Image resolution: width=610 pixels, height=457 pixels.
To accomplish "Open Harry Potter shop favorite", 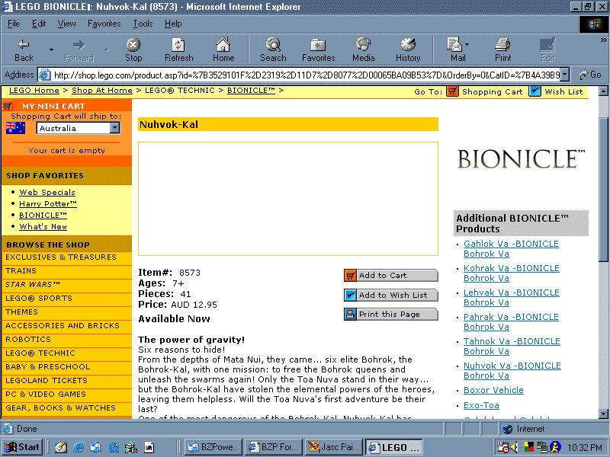I will click(48, 203).
